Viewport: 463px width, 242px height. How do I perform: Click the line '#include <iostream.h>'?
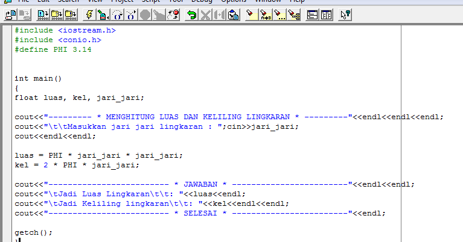pos(65,30)
